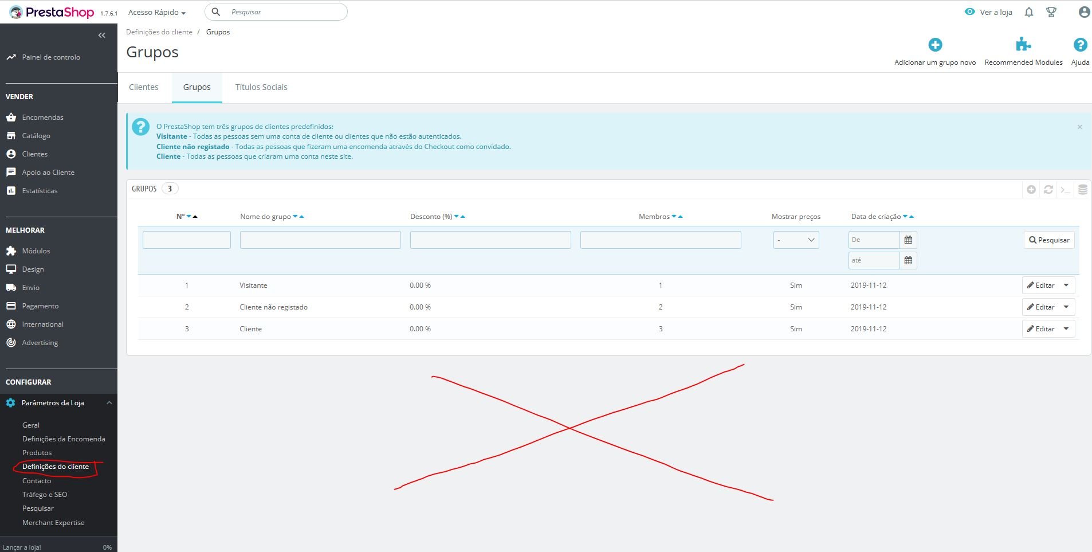Open the Mostrar preços filter dropdown
Viewport: 1092px width, 552px height.
point(796,240)
